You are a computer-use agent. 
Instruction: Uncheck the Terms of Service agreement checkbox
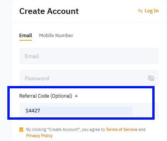tap(21, 129)
